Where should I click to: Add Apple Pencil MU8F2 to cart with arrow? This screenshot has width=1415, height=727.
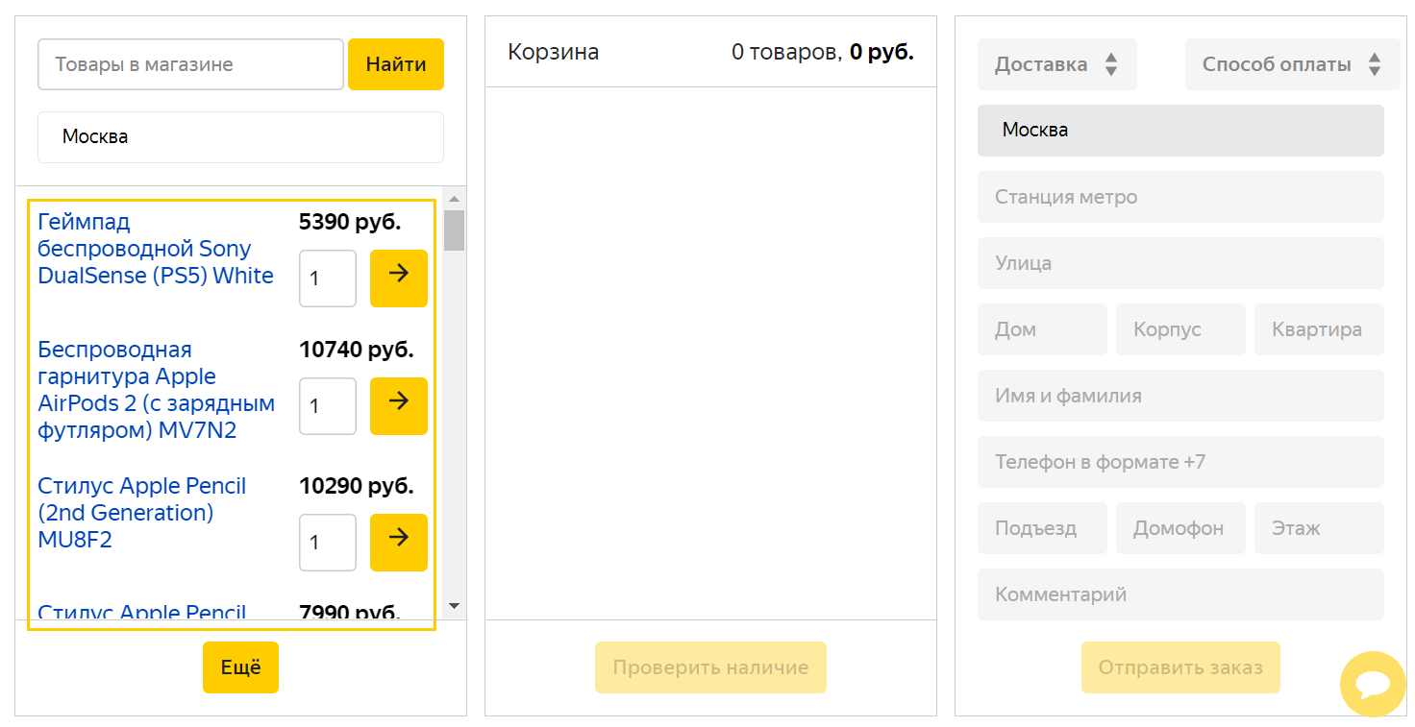pos(399,543)
